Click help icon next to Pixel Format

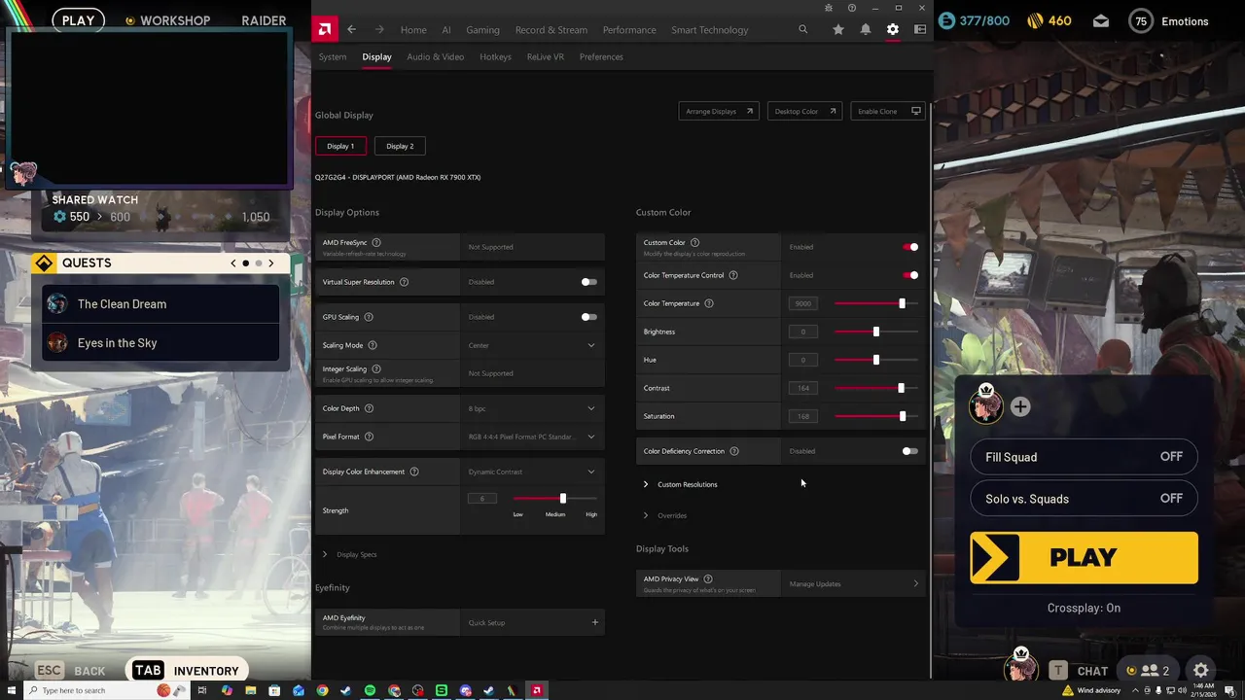click(x=369, y=437)
